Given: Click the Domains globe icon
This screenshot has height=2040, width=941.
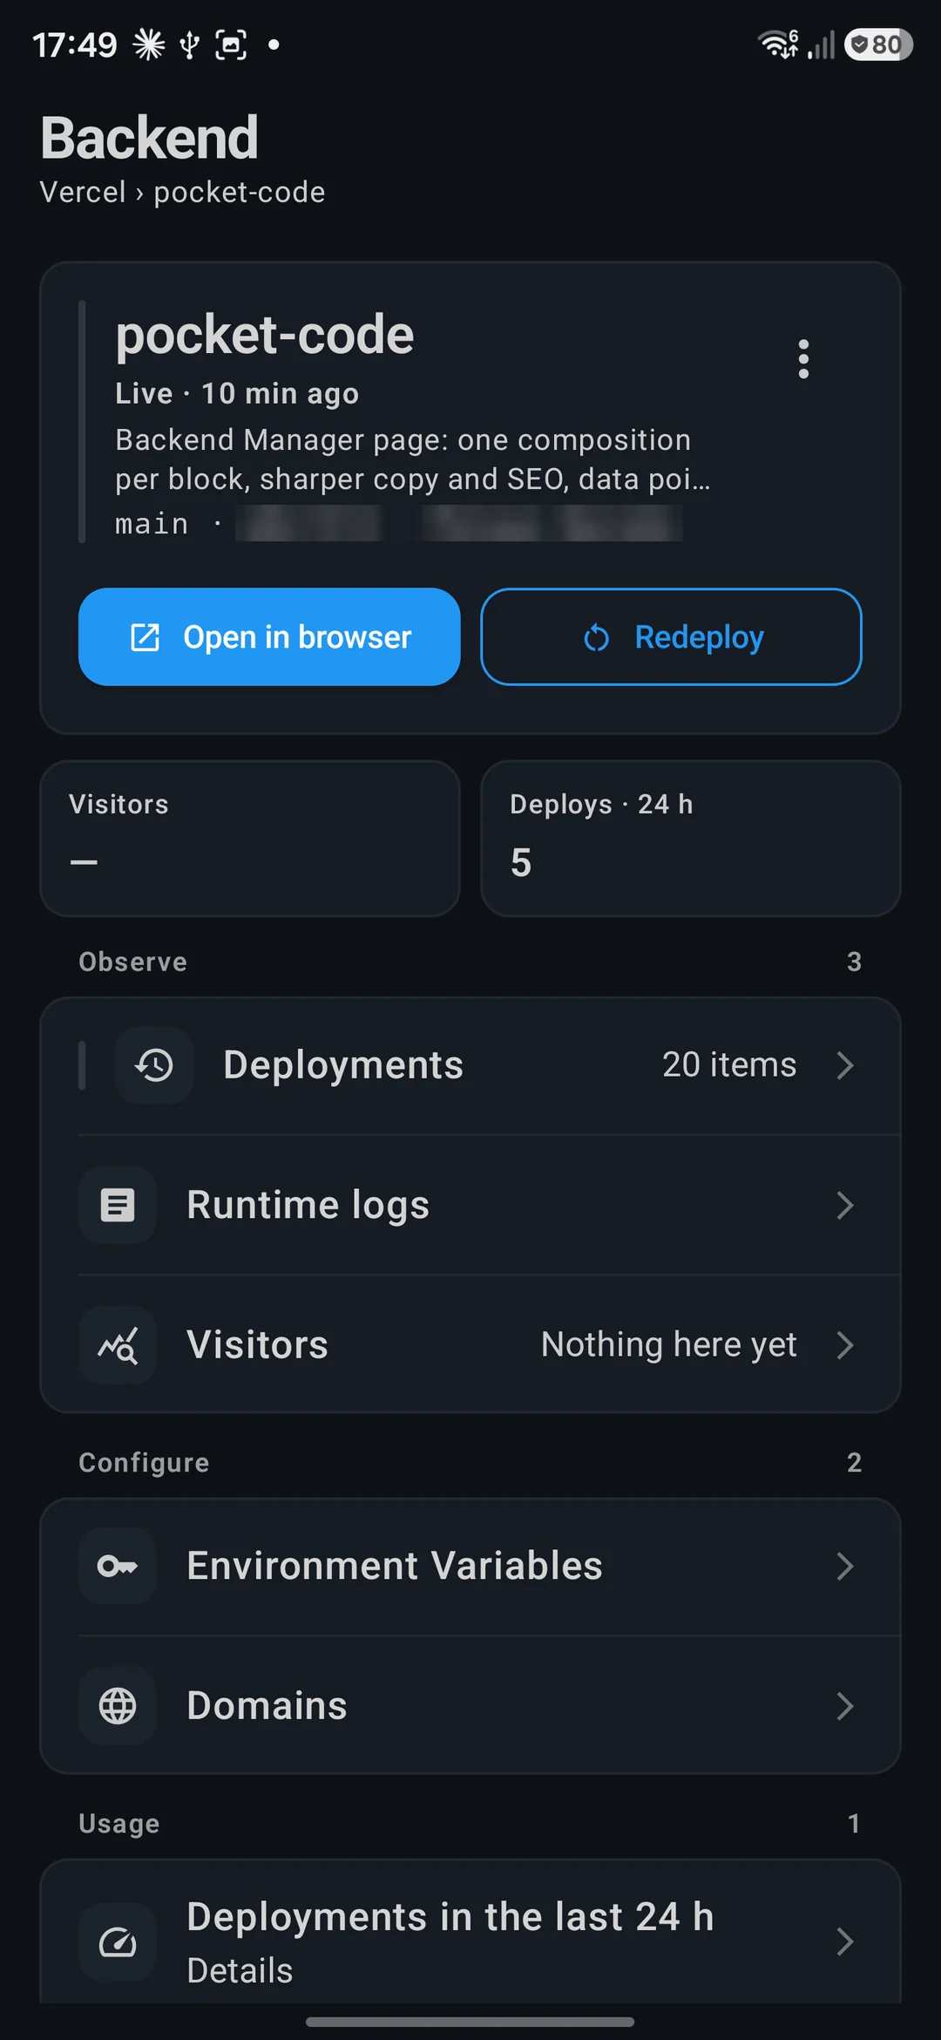Looking at the screenshot, I should tap(118, 1705).
